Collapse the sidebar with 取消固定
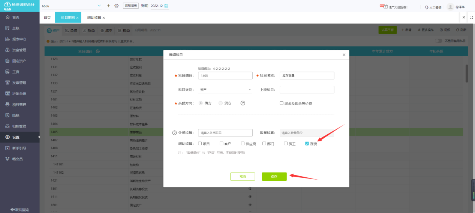Screen dimensions: 475x213 coord(19,209)
